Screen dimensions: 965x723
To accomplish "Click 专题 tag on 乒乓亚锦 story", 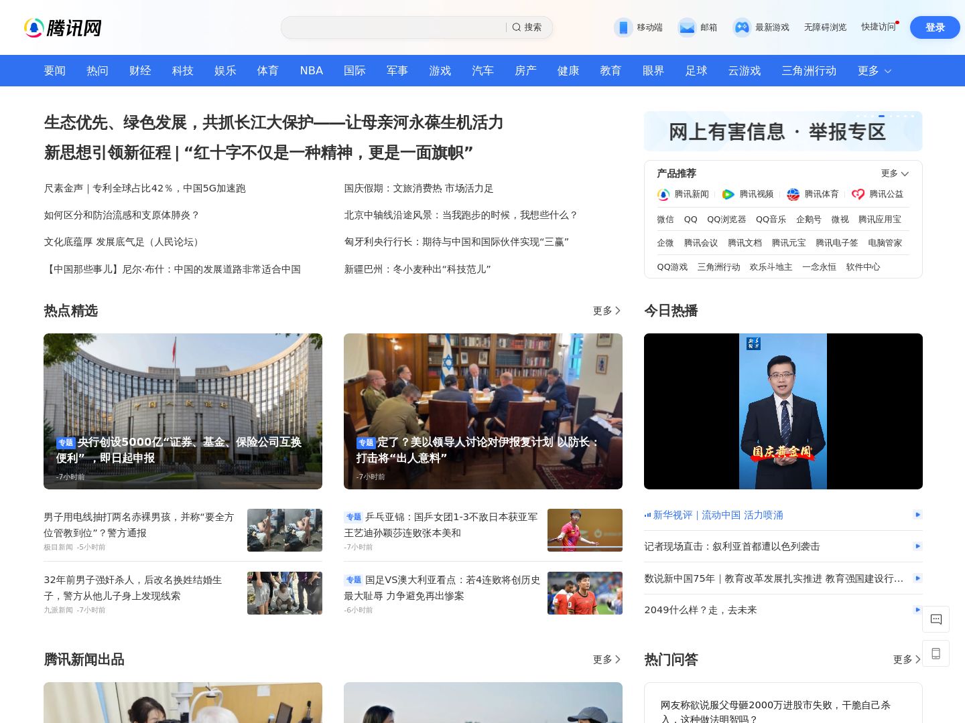I will point(353,517).
